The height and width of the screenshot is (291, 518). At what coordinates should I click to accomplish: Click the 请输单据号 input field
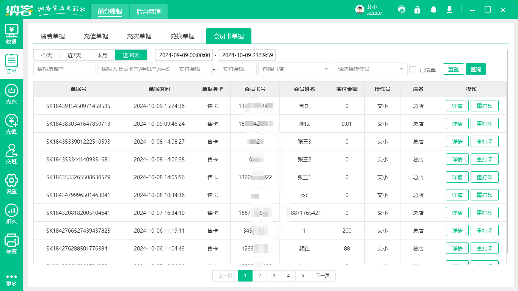point(65,69)
